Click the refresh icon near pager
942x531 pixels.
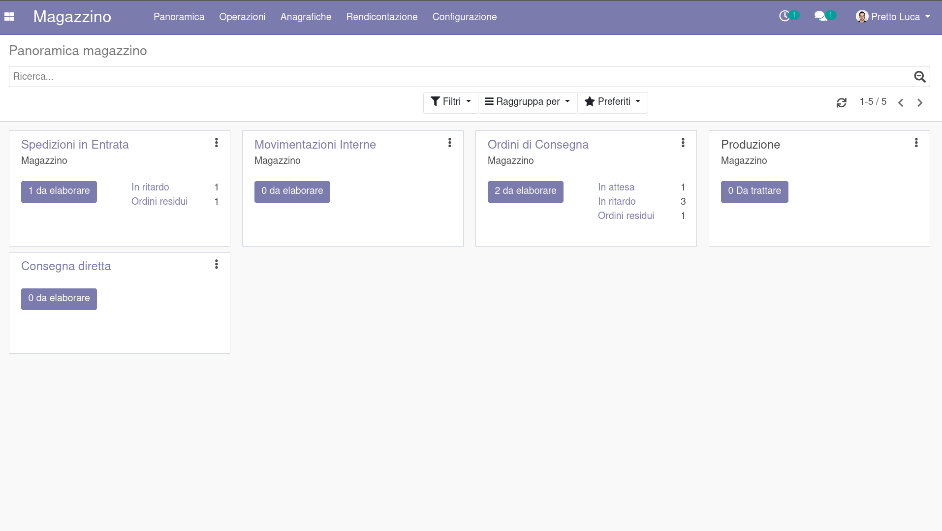tap(841, 102)
